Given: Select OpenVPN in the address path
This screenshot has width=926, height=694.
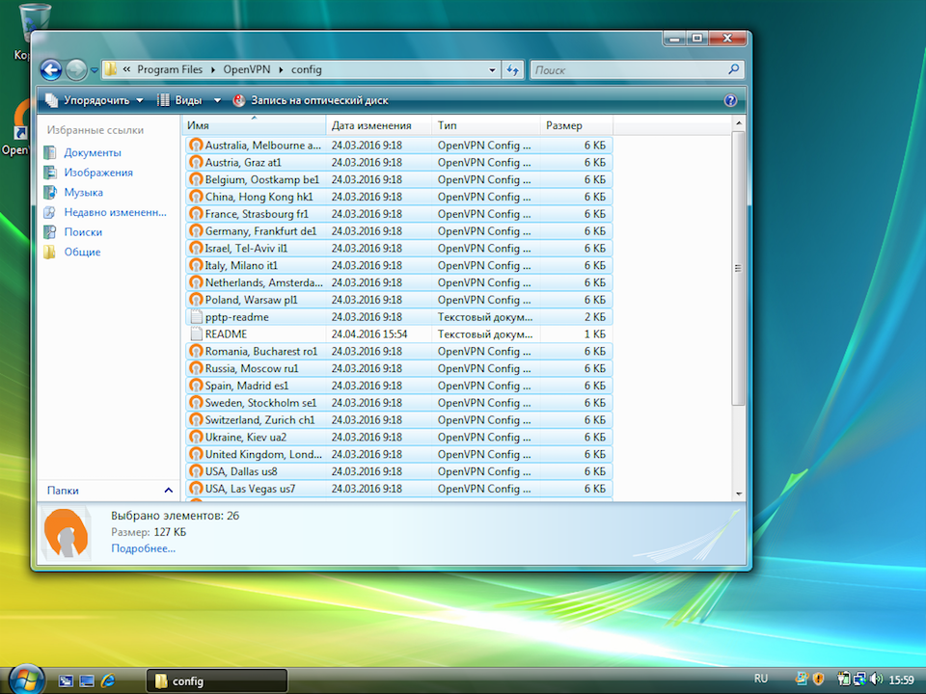Looking at the screenshot, I should pos(246,69).
